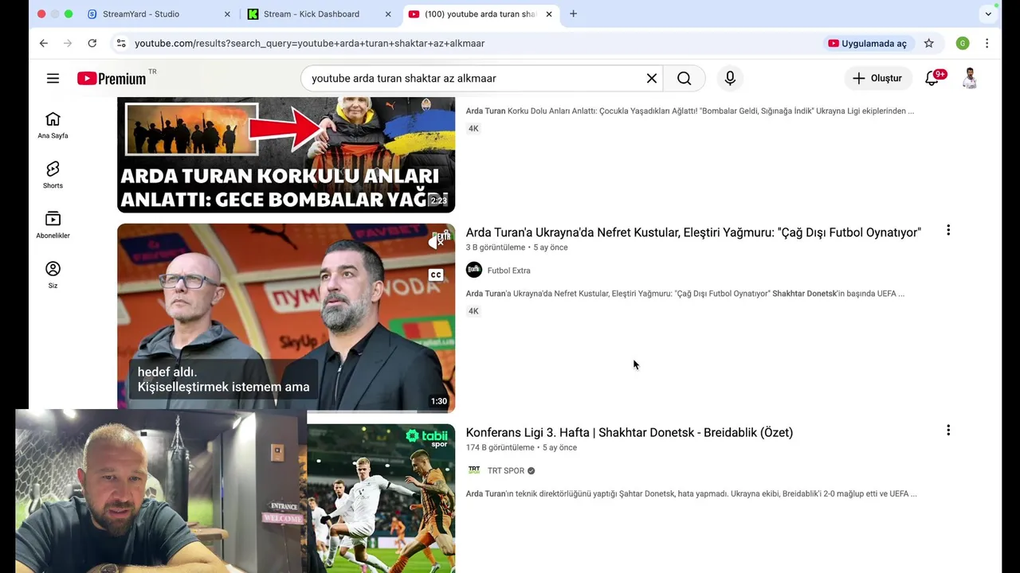
Task: Play the gece bombalar yağdı thumbnail
Action: pyautogui.click(x=286, y=155)
